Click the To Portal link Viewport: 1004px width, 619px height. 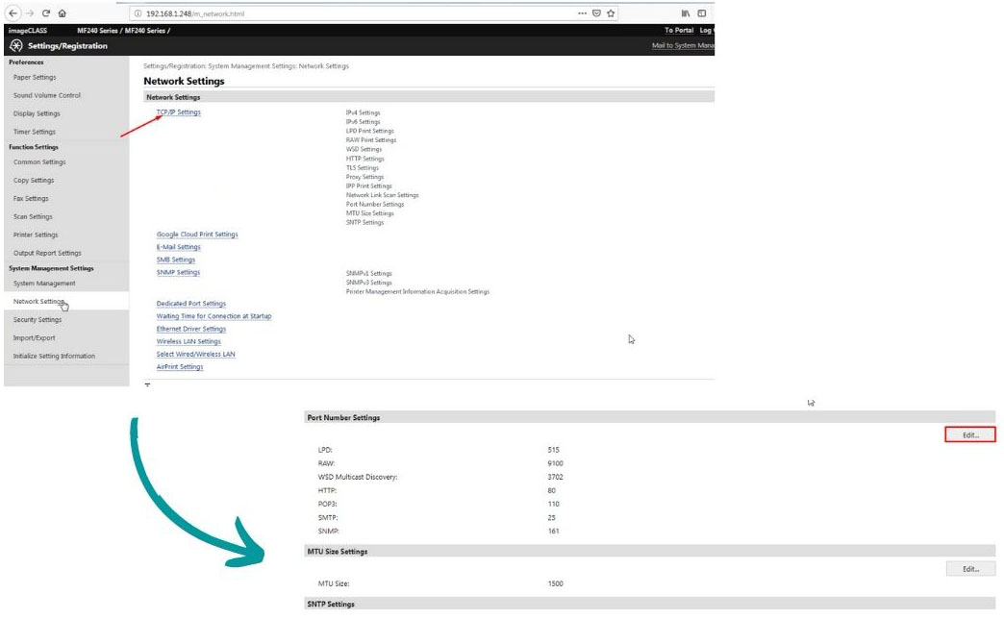coord(679,31)
